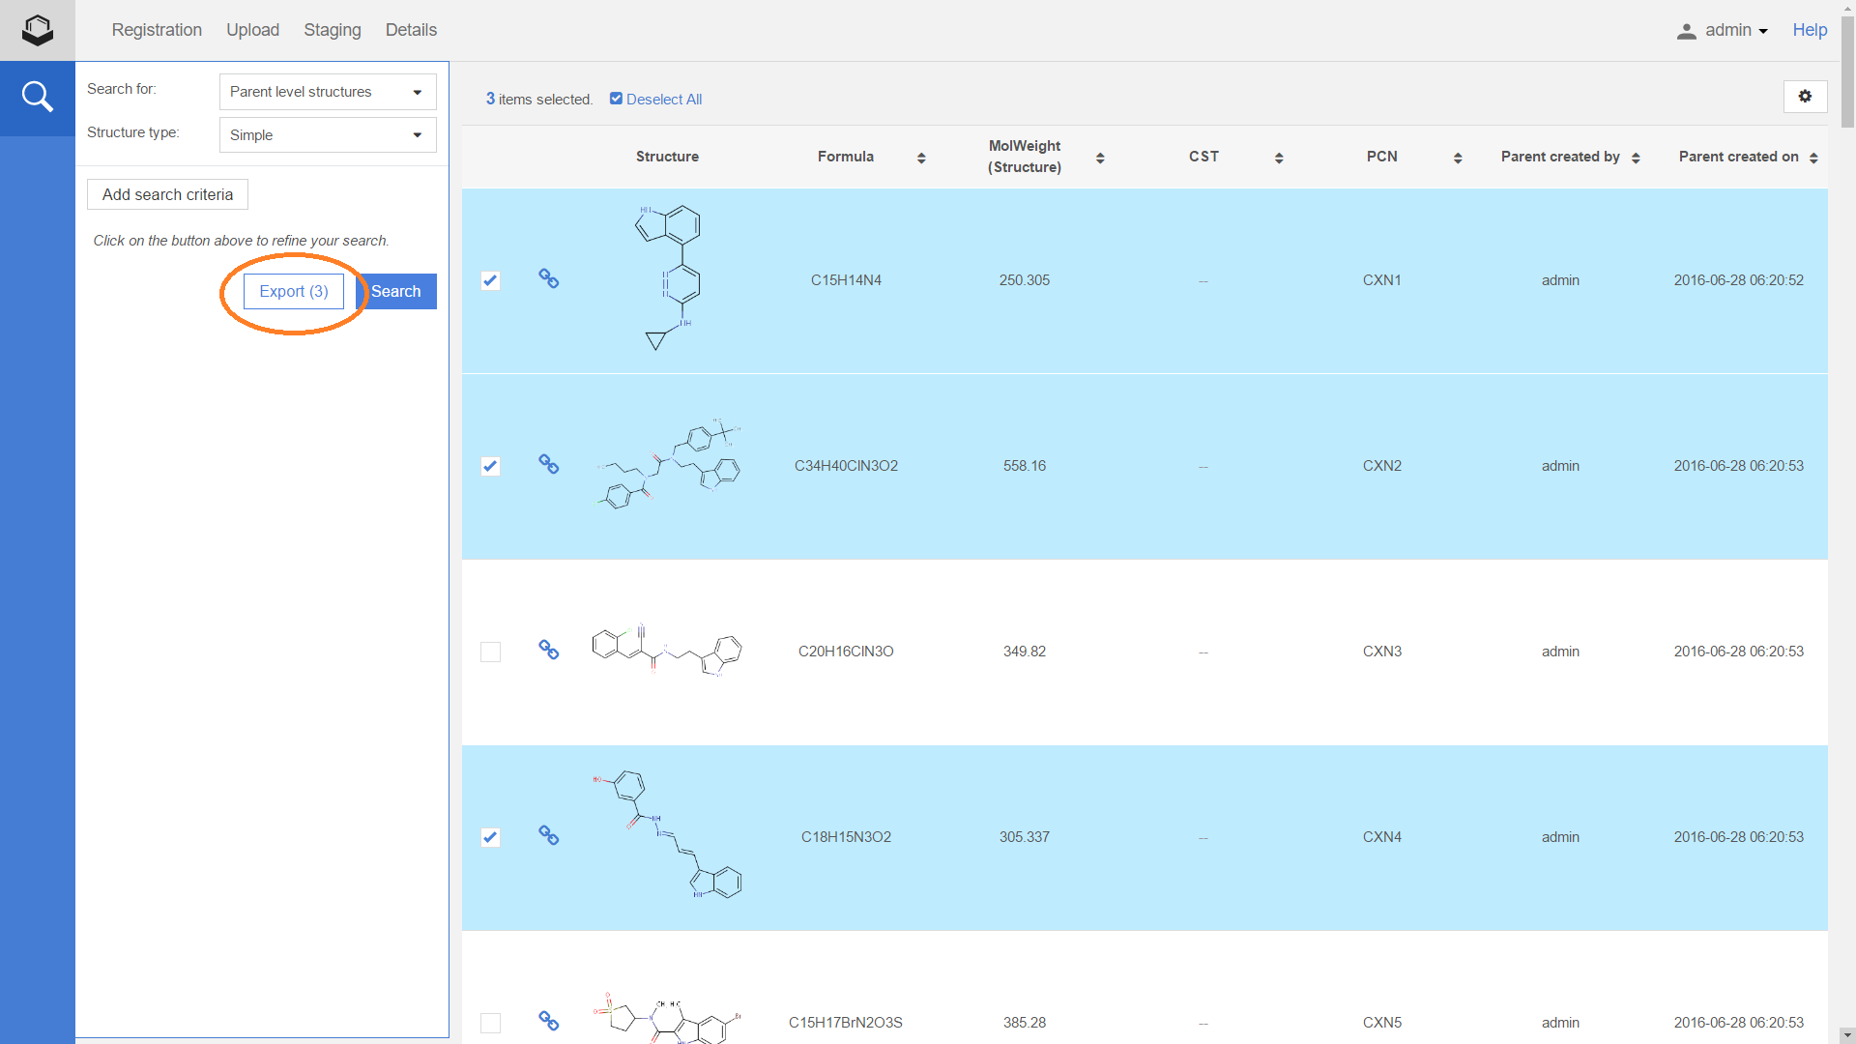This screenshot has width=1856, height=1044.
Task: Check the CXN3 row checkbox
Action: [x=490, y=652]
